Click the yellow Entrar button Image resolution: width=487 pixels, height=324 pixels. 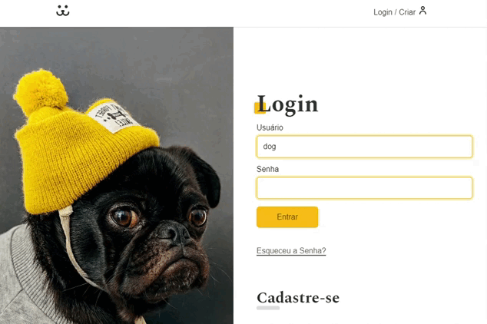click(287, 217)
